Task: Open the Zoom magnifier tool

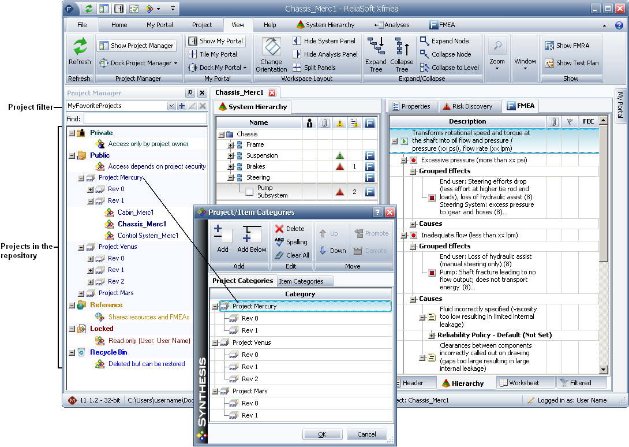Action: click(497, 47)
